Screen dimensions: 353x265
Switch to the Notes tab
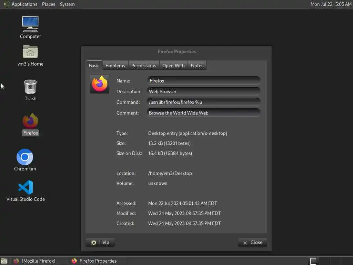(197, 66)
